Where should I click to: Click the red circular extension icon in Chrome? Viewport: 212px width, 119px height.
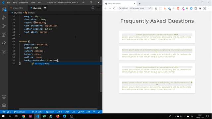pyautogui.click(x=178, y=8)
